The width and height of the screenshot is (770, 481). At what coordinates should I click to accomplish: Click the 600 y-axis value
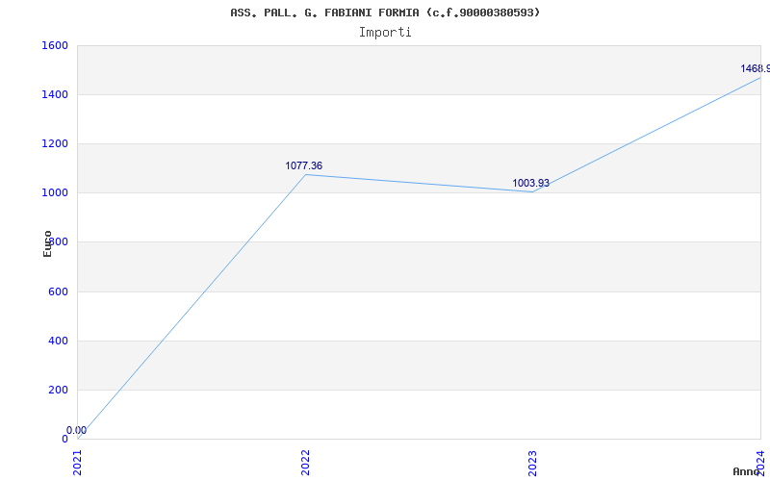[x=58, y=291]
